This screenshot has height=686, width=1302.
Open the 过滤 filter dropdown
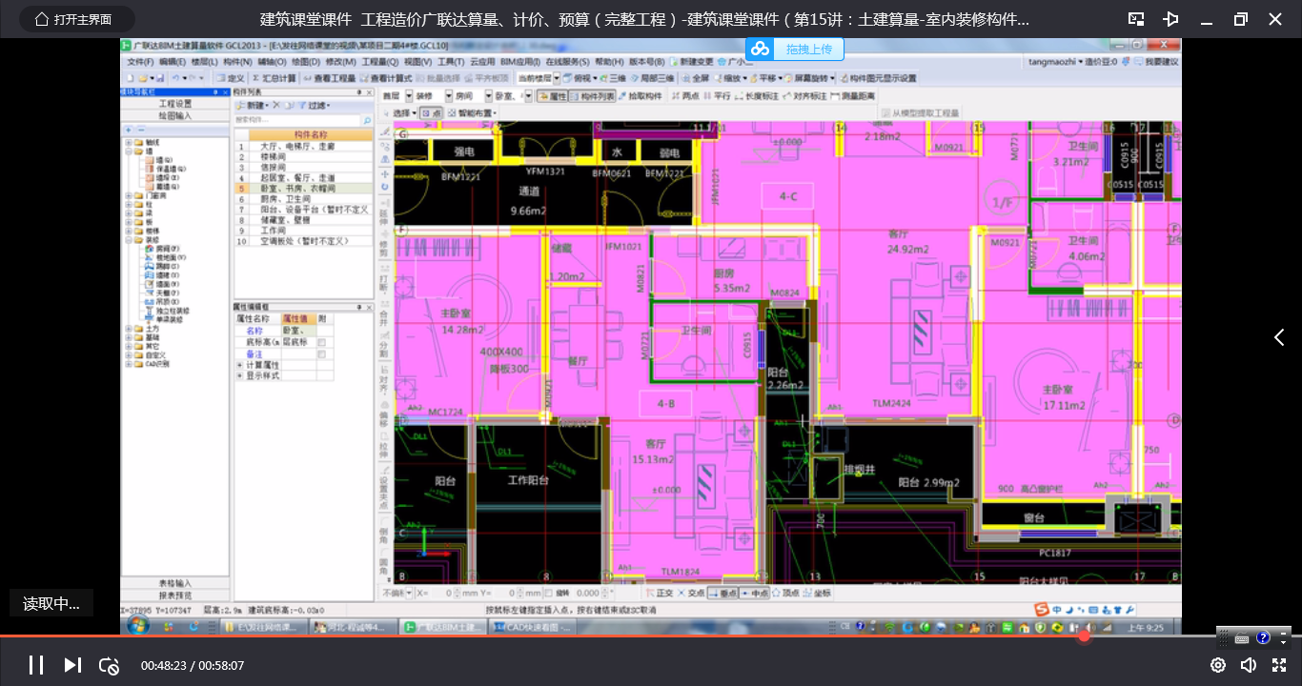tap(315, 105)
